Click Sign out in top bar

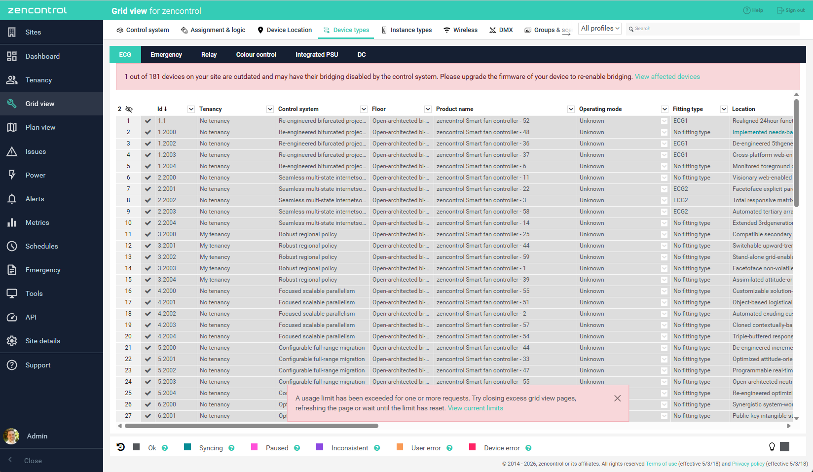[x=791, y=10]
